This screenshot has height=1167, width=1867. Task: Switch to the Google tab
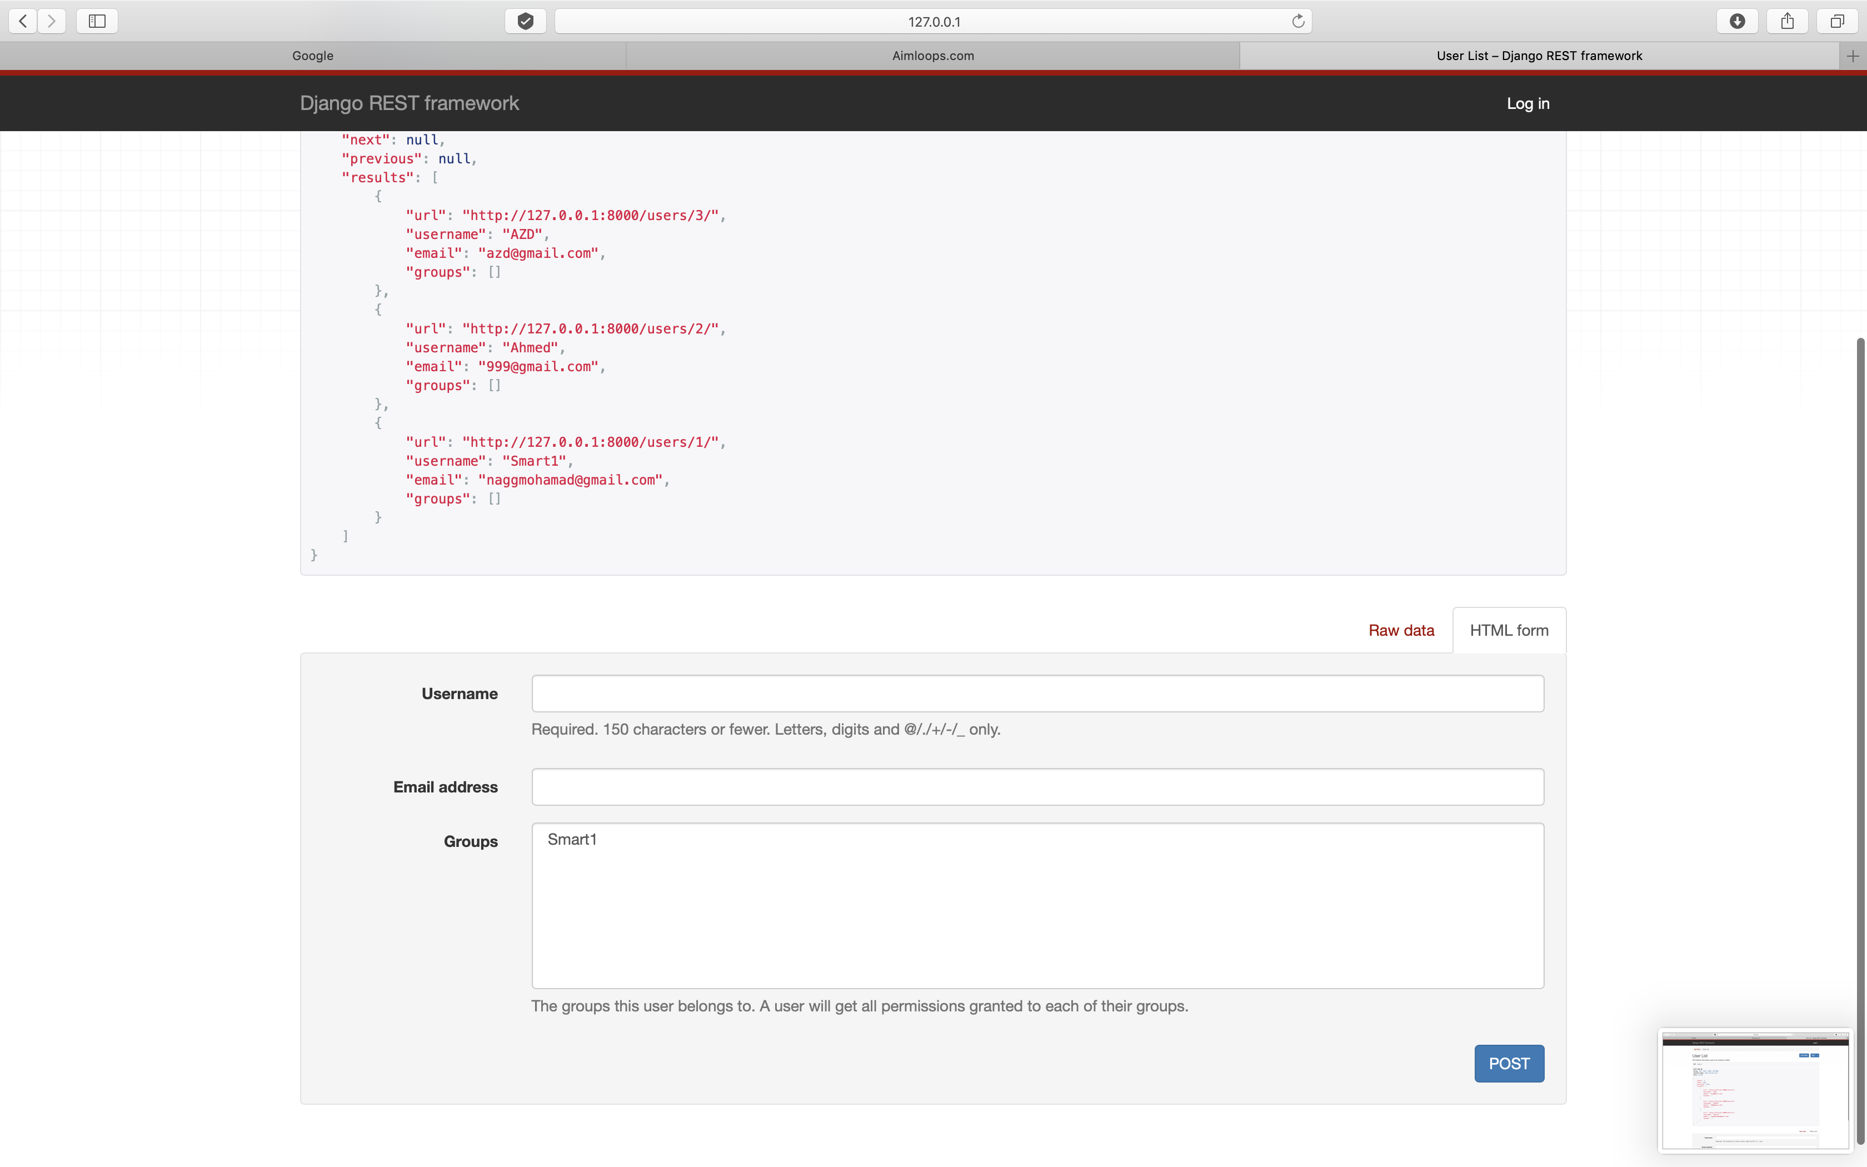click(x=312, y=56)
